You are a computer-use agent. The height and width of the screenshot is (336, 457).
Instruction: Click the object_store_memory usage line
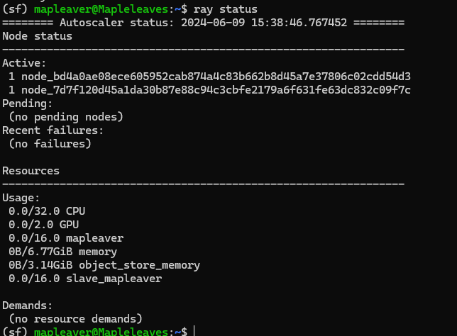(104, 265)
